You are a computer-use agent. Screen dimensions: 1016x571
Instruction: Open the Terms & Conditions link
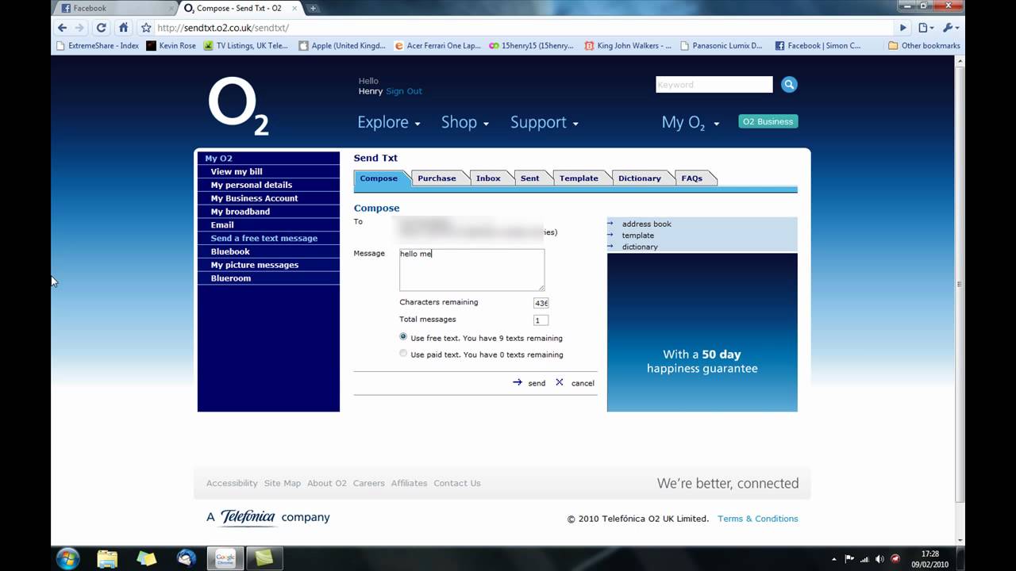757,519
